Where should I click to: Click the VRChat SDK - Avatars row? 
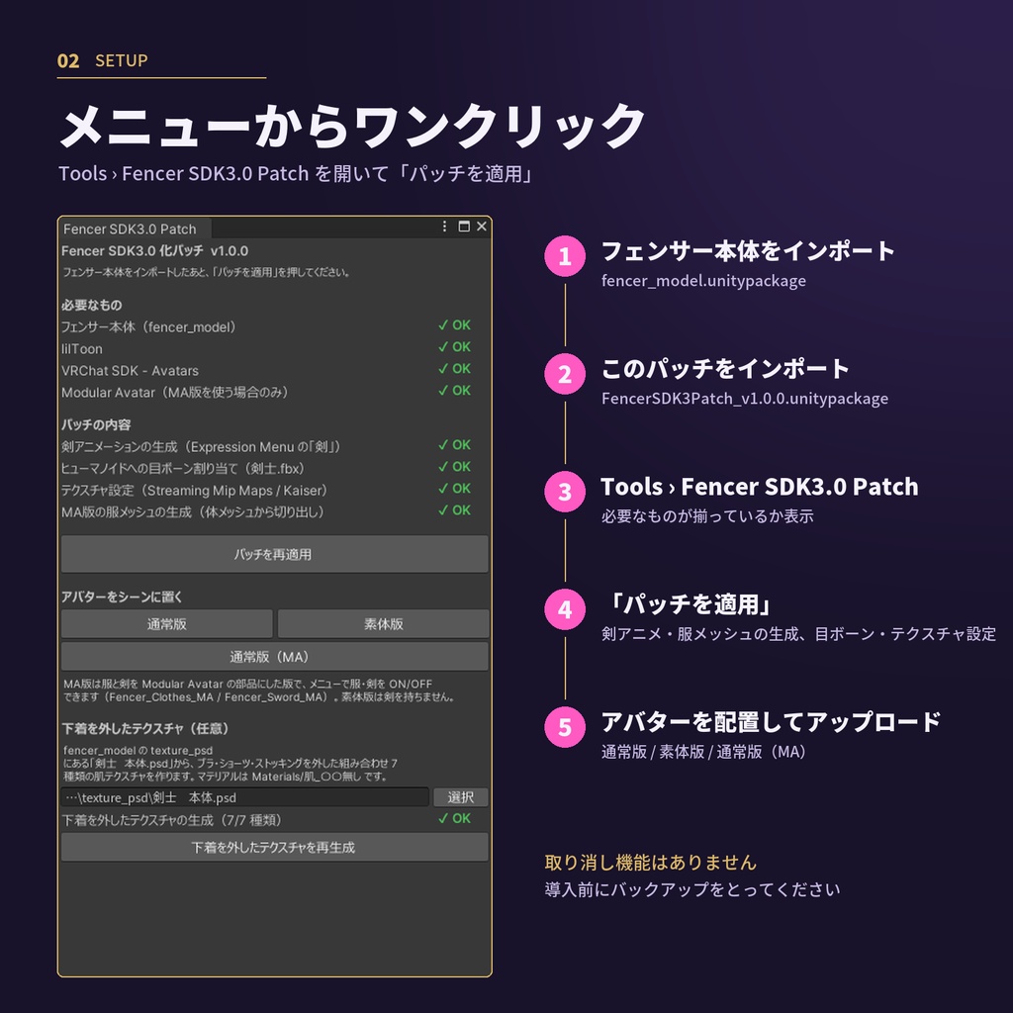coord(266,370)
